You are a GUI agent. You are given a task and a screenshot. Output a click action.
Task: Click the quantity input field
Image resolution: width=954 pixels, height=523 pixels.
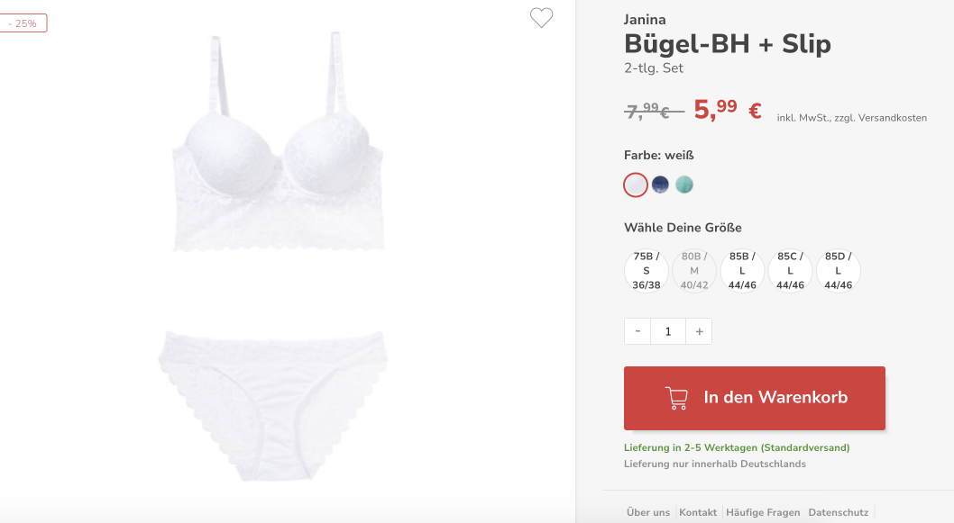(668, 331)
